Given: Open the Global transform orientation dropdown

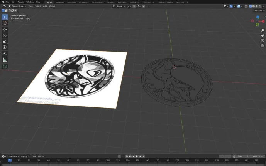Looking at the screenshot, I should coord(120,6).
